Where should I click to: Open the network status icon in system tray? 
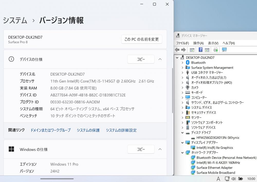(227, 179)
